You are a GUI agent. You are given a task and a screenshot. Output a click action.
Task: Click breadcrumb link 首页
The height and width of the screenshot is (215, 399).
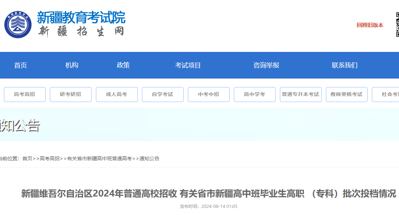coord(27,159)
